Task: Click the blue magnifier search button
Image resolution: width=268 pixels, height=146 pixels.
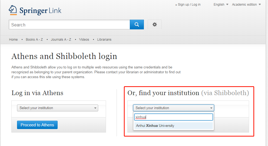Action: pyautogui.click(x=137, y=25)
